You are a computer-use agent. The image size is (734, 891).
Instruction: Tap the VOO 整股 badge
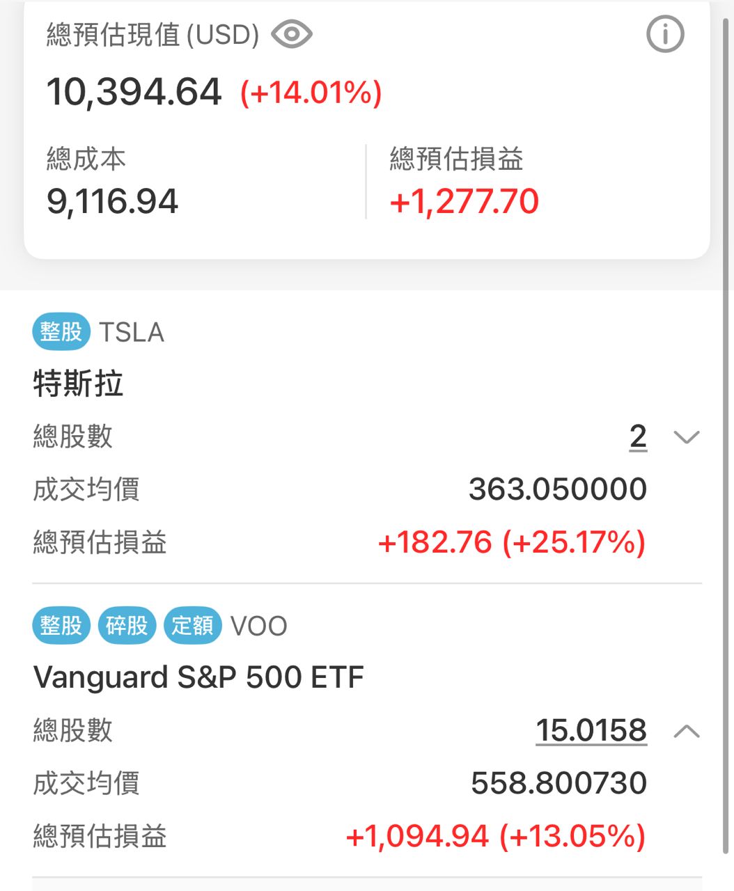tap(61, 626)
